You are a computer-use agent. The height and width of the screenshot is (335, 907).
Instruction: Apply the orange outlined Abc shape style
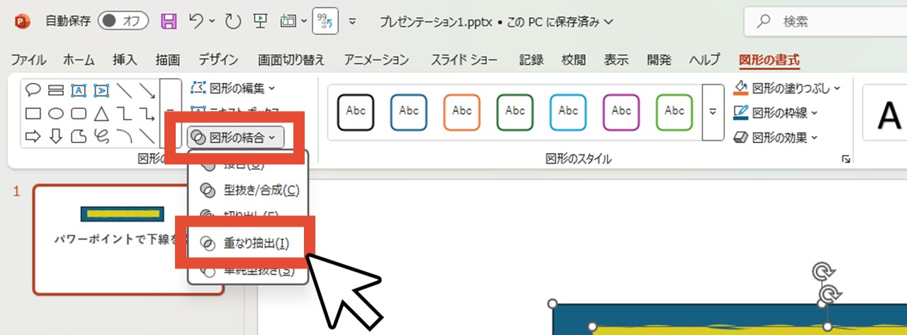click(x=462, y=111)
